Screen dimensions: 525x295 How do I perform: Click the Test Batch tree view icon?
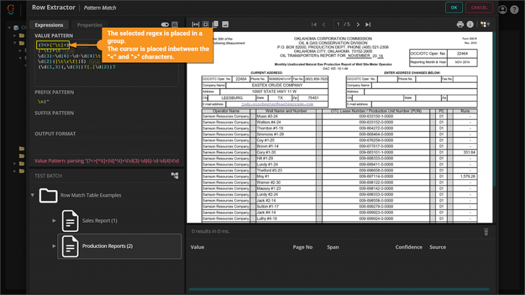pos(174,176)
